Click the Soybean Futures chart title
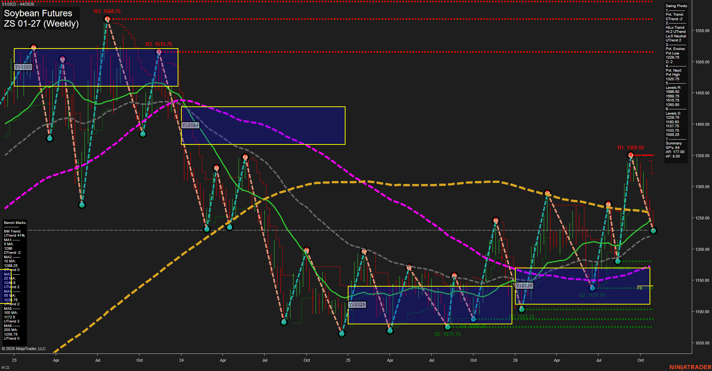712x371 pixels. pyautogui.click(x=38, y=13)
